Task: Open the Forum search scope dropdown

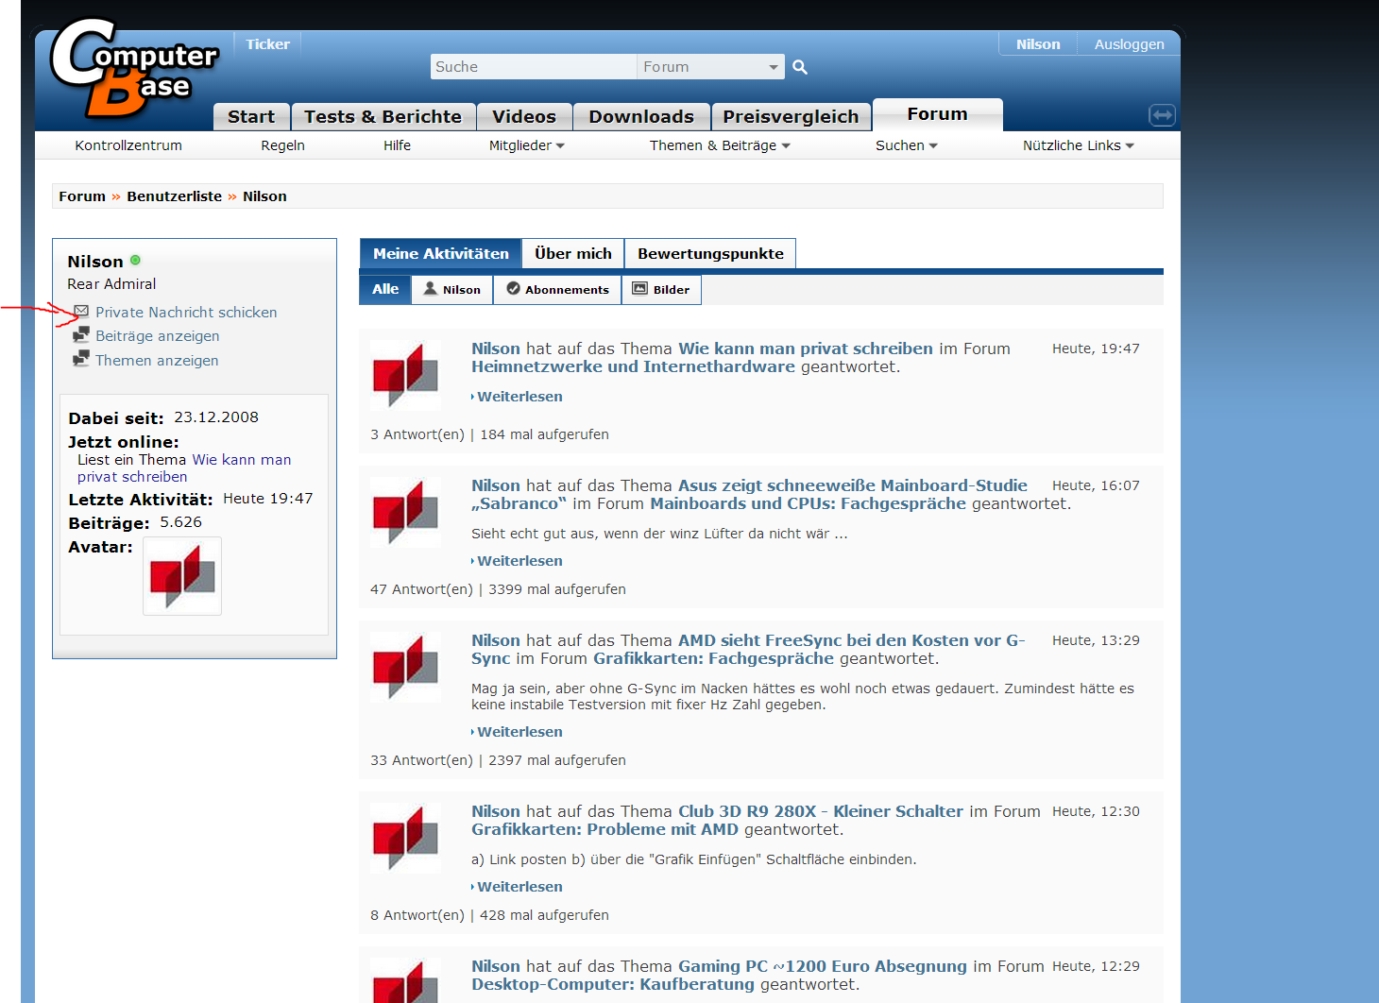Action: pos(710,67)
